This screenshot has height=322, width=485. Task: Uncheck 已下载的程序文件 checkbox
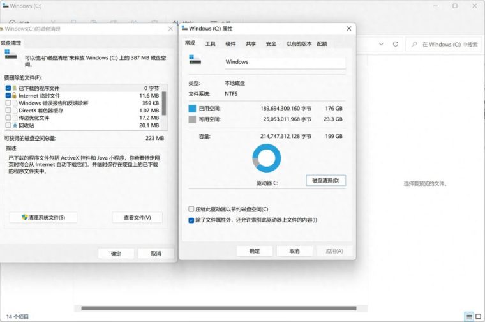(8, 88)
